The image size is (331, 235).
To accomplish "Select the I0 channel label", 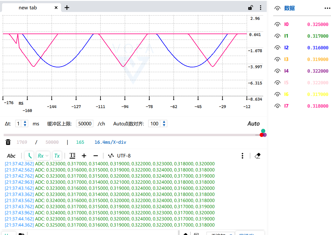I will [286, 24].
